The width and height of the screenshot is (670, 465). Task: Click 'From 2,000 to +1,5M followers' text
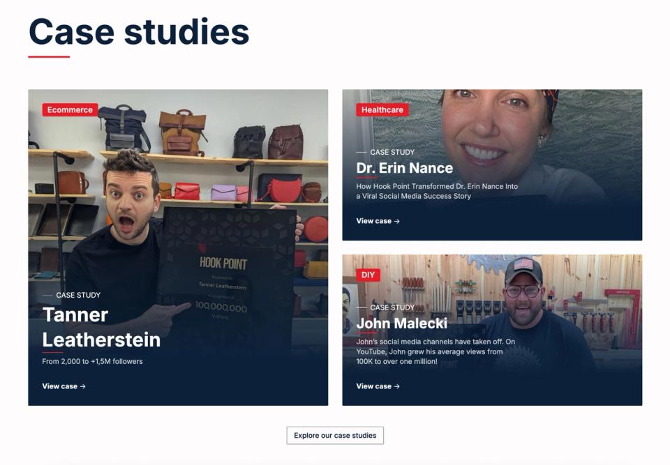point(92,361)
